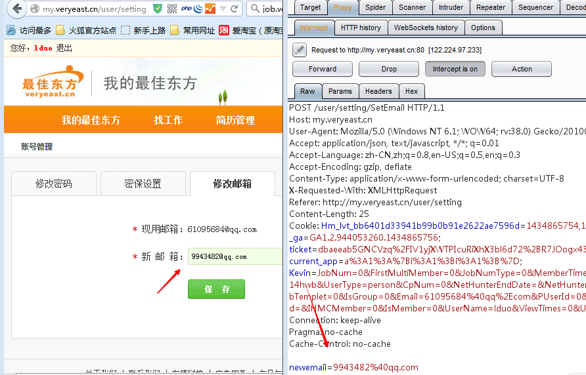Select the 修改邮箱 tab

click(x=233, y=184)
